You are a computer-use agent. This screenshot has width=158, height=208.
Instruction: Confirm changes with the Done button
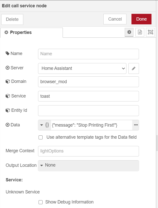pos(141,19)
